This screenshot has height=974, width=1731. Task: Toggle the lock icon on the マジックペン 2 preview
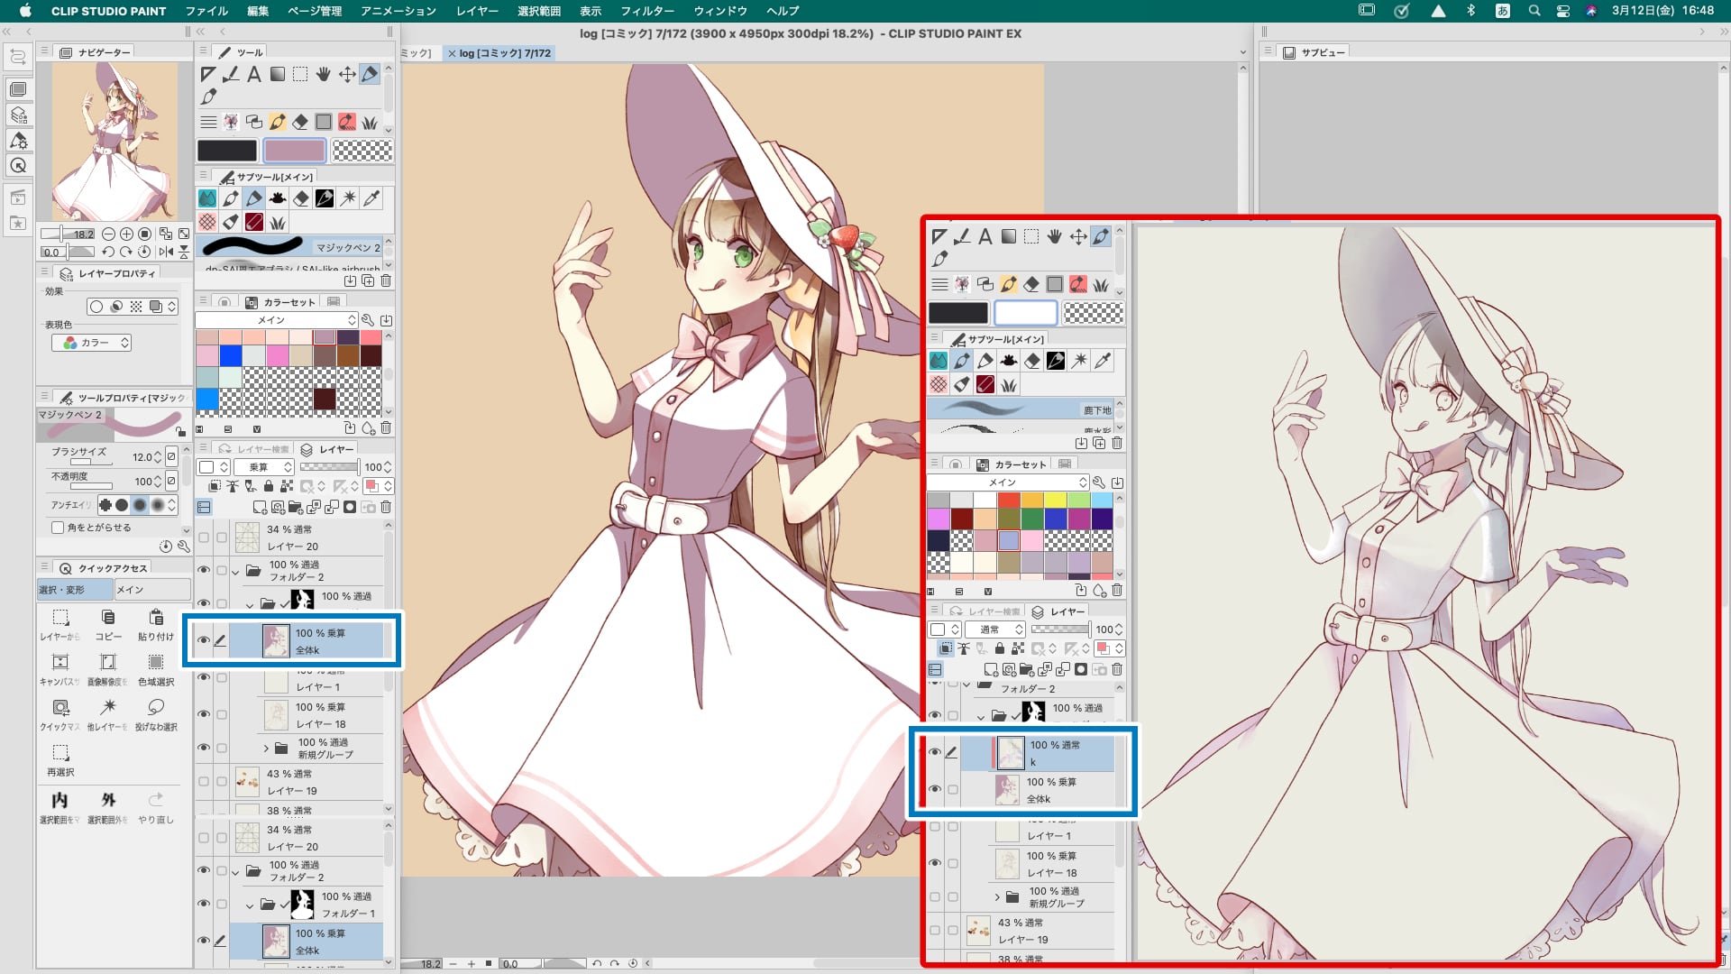click(x=180, y=432)
